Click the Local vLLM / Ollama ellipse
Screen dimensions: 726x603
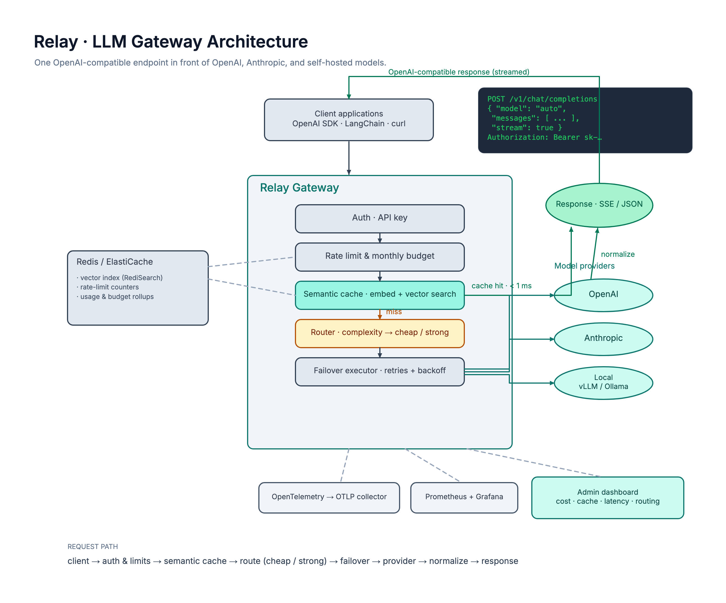pos(603,383)
